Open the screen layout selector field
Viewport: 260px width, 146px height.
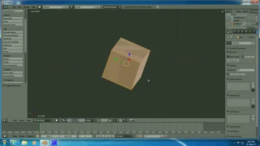click(52, 7)
